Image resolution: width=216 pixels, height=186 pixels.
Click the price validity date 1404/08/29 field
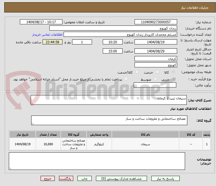point(156,51)
